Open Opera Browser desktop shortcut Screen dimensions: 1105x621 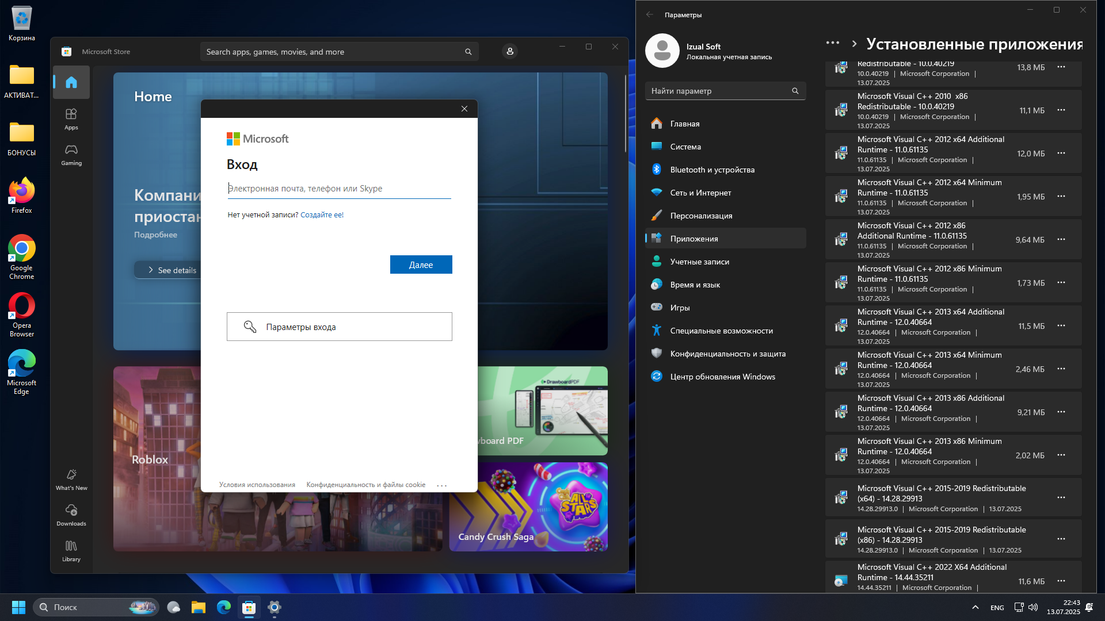(x=22, y=315)
